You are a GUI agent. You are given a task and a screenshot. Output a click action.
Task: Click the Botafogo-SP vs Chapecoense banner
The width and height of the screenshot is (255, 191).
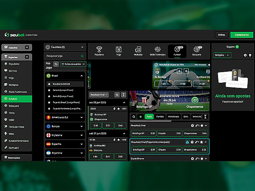(170, 101)
